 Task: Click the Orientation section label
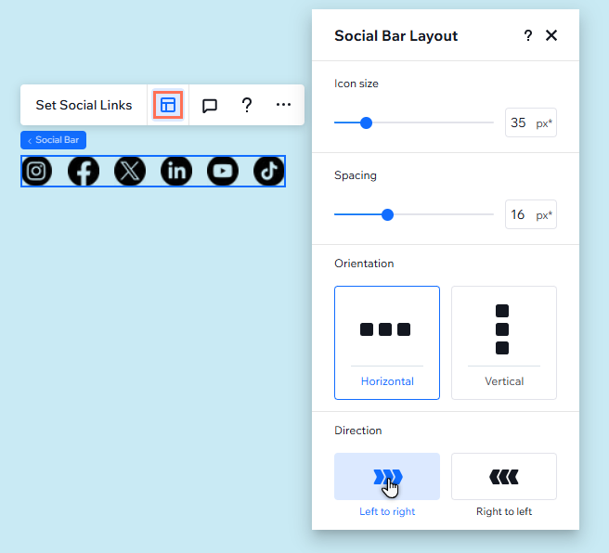pyautogui.click(x=364, y=264)
